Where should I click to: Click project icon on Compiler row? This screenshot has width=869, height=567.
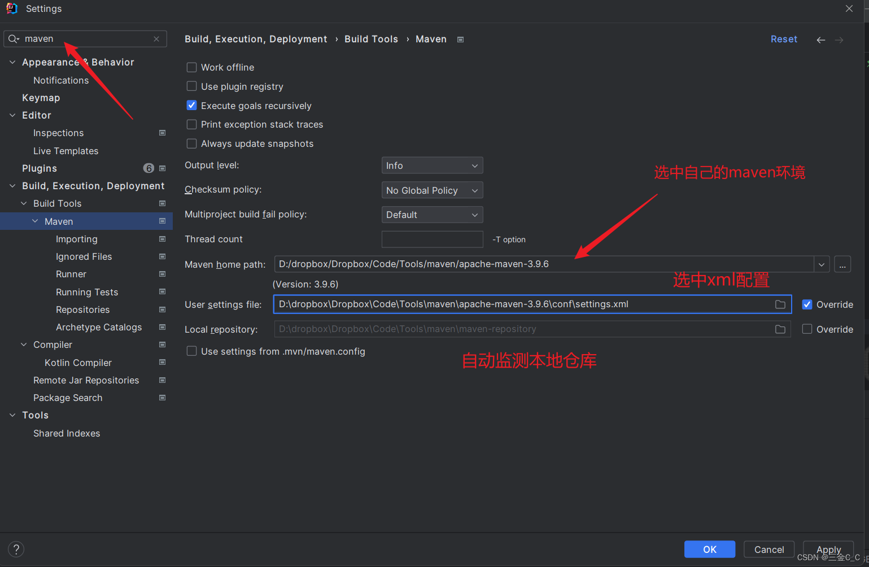click(x=163, y=344)
